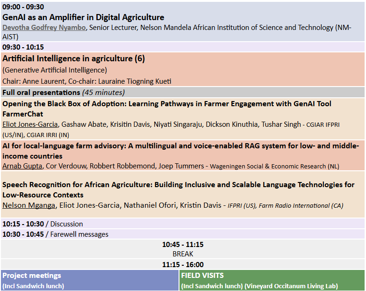This screenshot has height=291, width=366.
Task: Click the underlined Eliot Jones-Garcia presenter link
Action: (x=30, y=124)
